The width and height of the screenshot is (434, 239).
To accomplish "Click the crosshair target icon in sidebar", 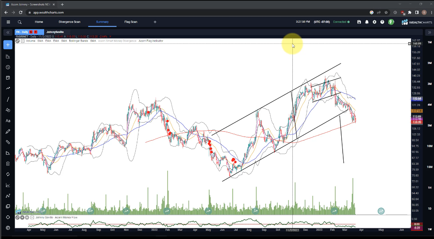I will tap(8, 217).
